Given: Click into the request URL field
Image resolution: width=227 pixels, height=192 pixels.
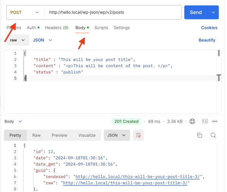Looking at the screenshot, I should click(113, 12).
